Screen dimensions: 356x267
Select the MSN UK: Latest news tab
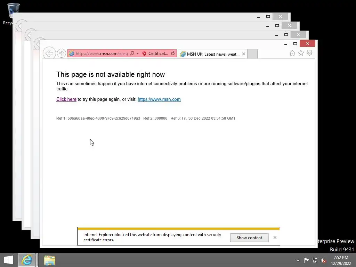coord(212,54)
